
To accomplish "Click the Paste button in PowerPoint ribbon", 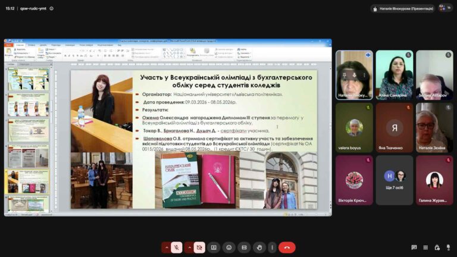I will (x=8, y=53).
